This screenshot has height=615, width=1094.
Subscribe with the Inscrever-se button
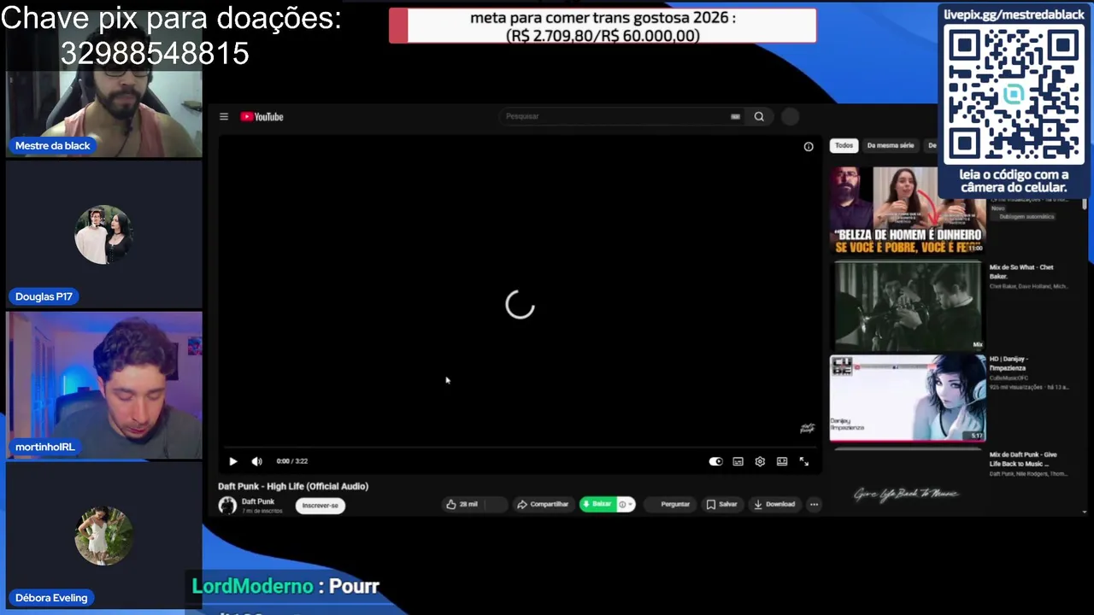click(321, 506)
